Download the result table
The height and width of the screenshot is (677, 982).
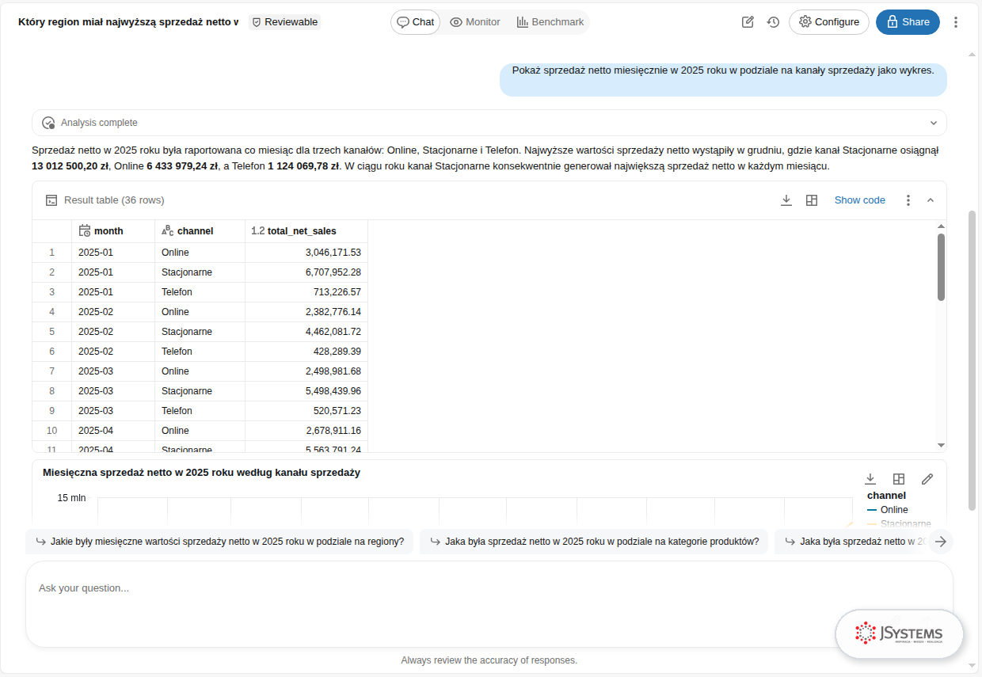[786, 200]
